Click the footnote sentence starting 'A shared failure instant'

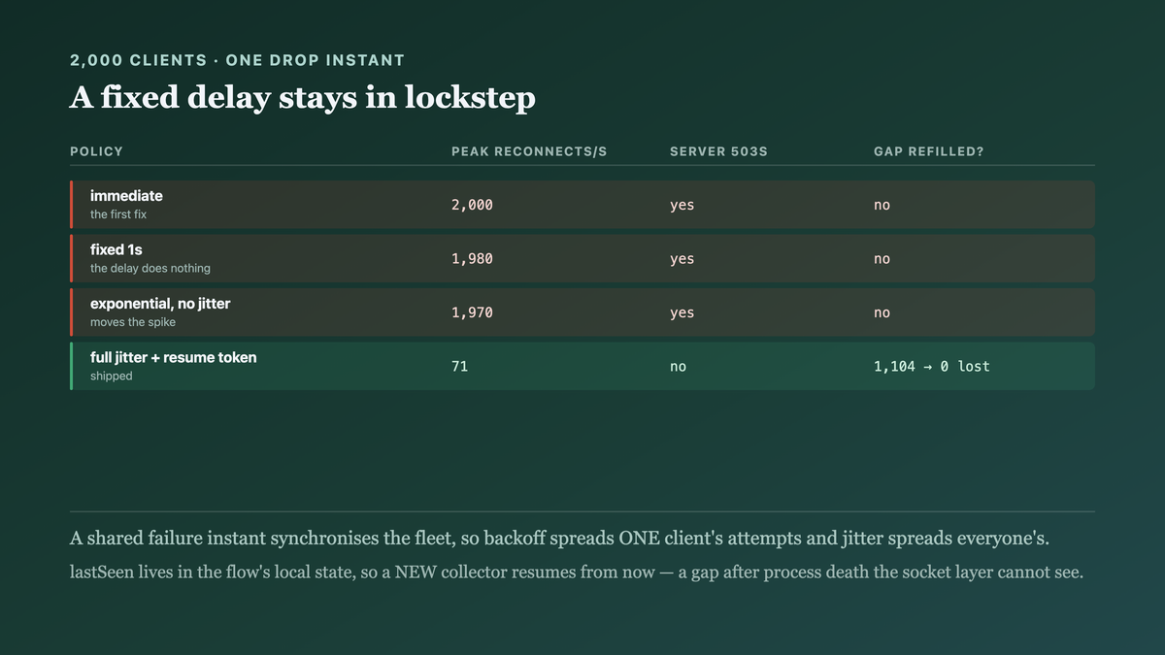point(574,539)
